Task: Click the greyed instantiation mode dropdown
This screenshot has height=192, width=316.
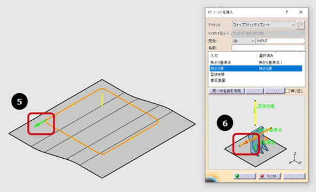Action: [268, 33]
